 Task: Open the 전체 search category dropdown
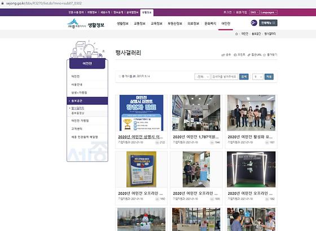[202, 77]
